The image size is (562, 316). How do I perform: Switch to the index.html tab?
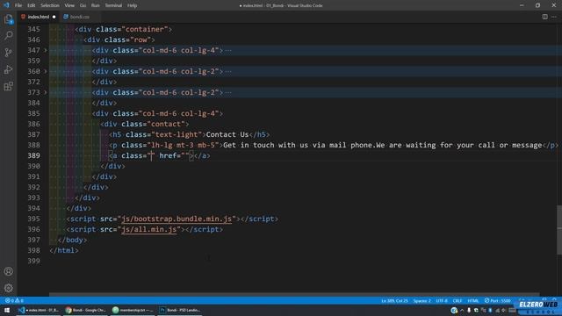(x=38, y=17)
